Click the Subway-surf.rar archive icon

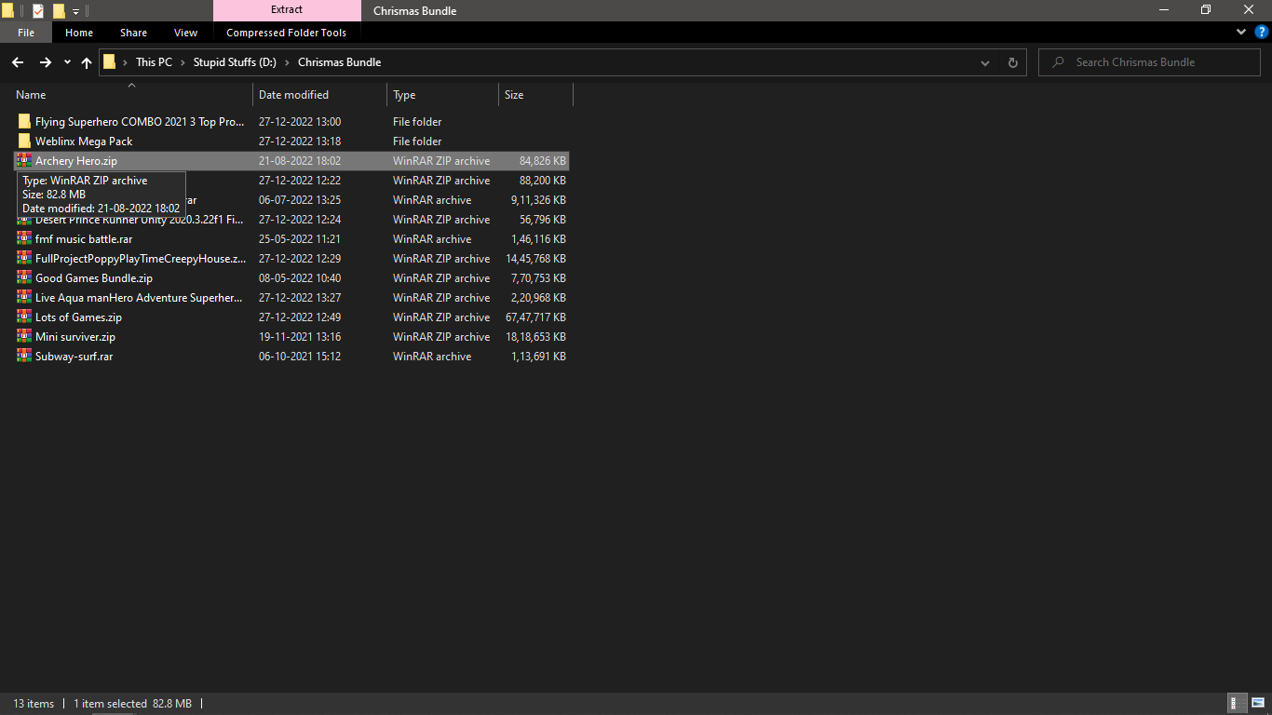coord(24,357)
